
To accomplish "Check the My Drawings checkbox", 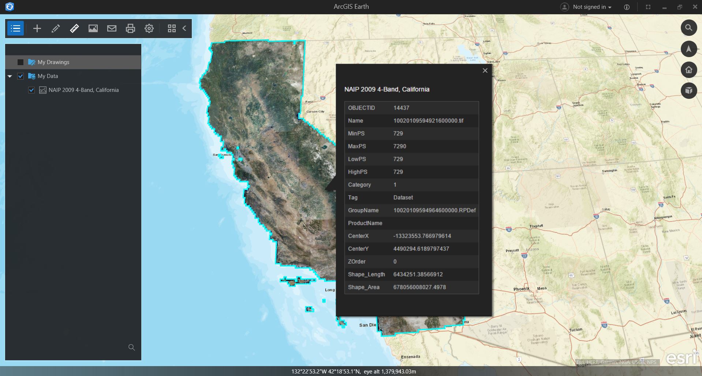I will (x=20, y=62).
